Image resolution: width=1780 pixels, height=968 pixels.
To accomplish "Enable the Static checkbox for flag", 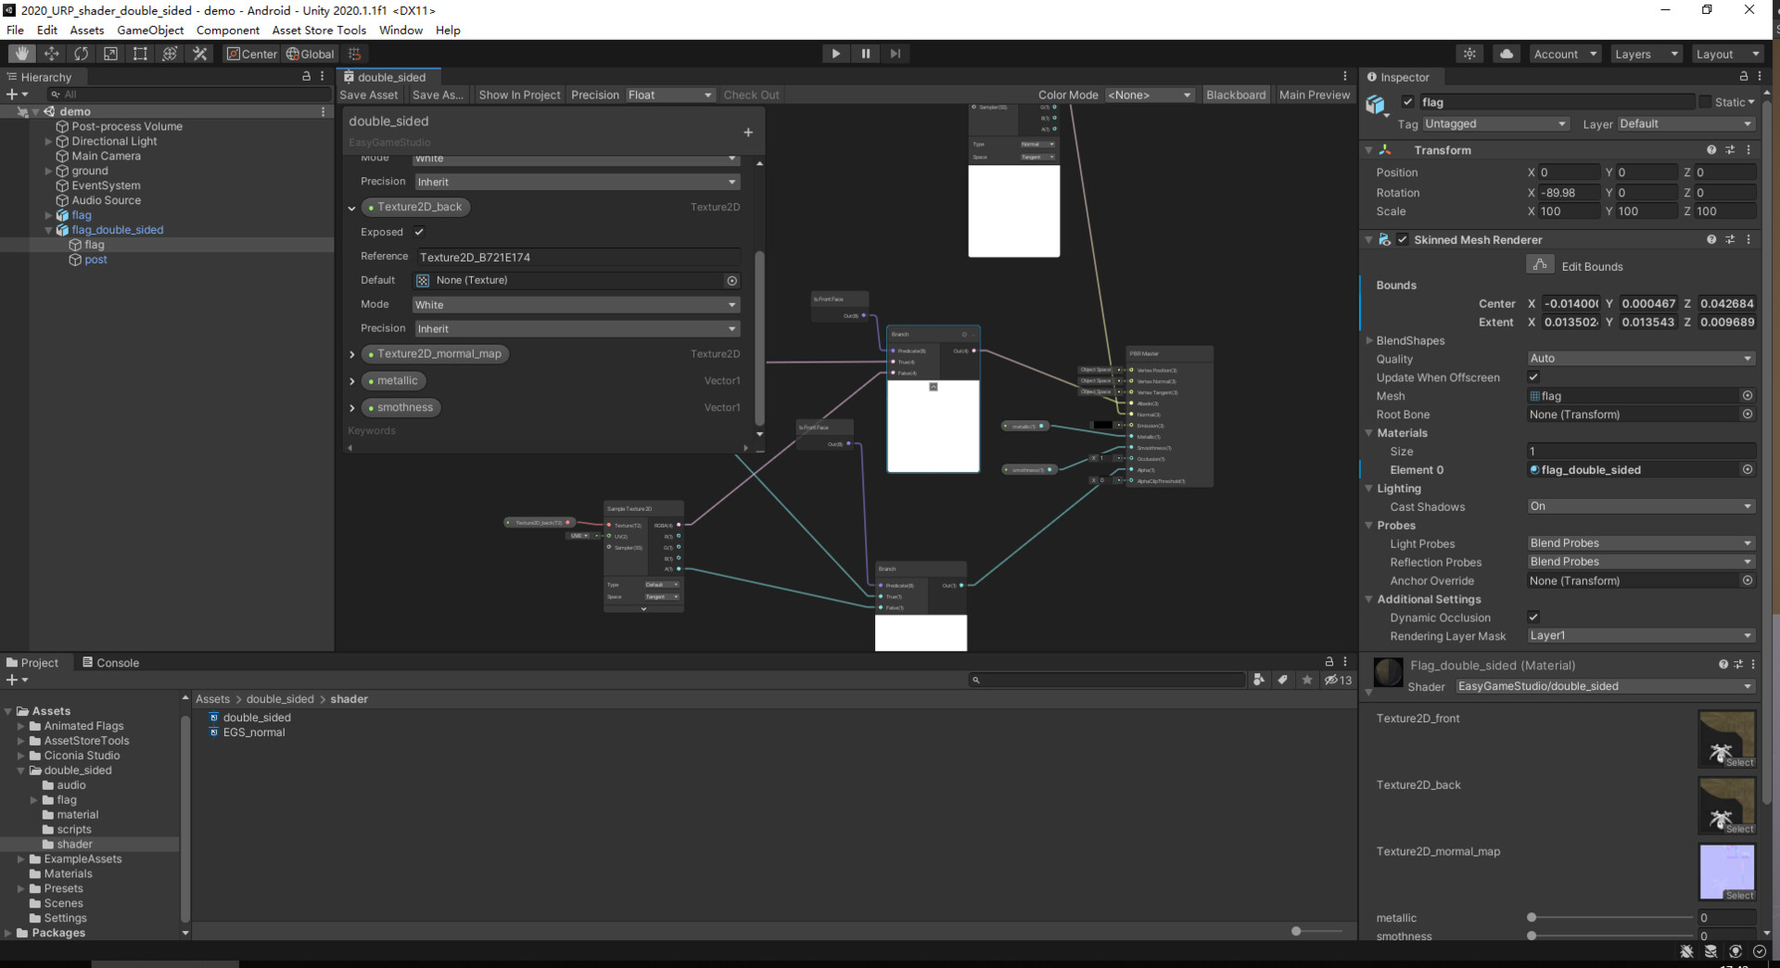I will point(1704,102).
